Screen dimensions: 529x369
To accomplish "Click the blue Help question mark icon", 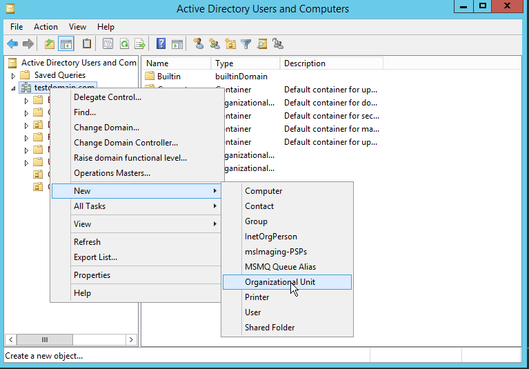I will (161, 44).
